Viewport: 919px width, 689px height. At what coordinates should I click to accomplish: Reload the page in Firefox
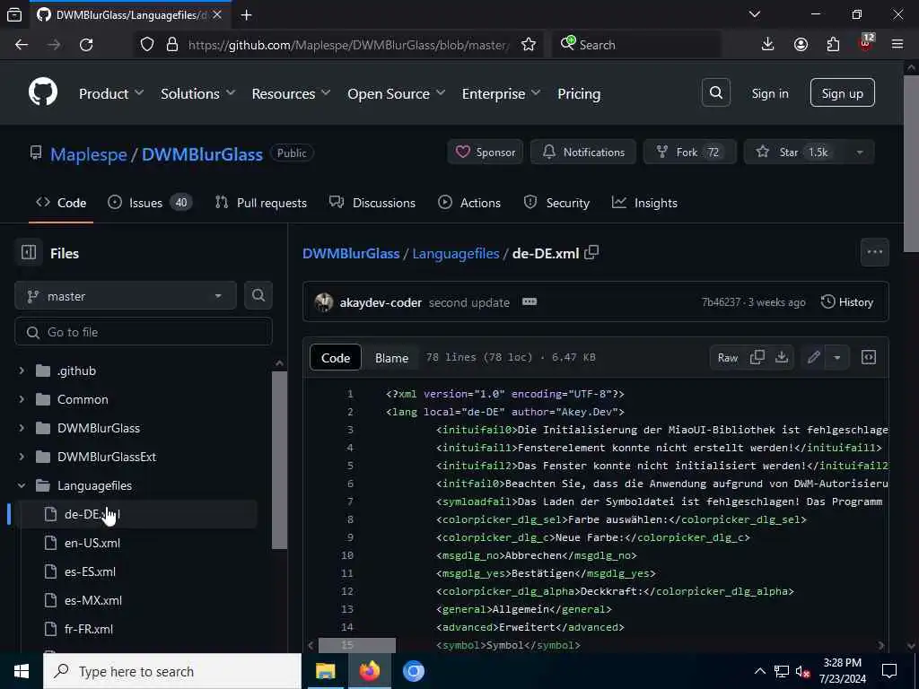pyautogui.click(x=86, y=45)
